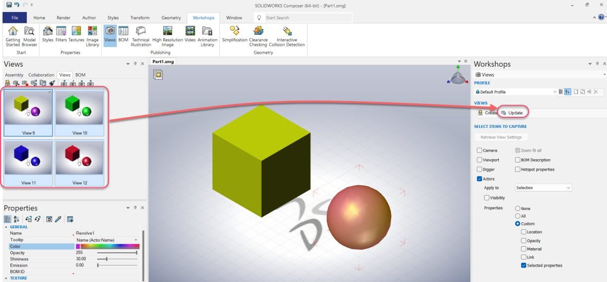Image resolution: width=607 pixels, height=282 pixels.
Task: Open the File menu
Action: click(x=14, y=18)
